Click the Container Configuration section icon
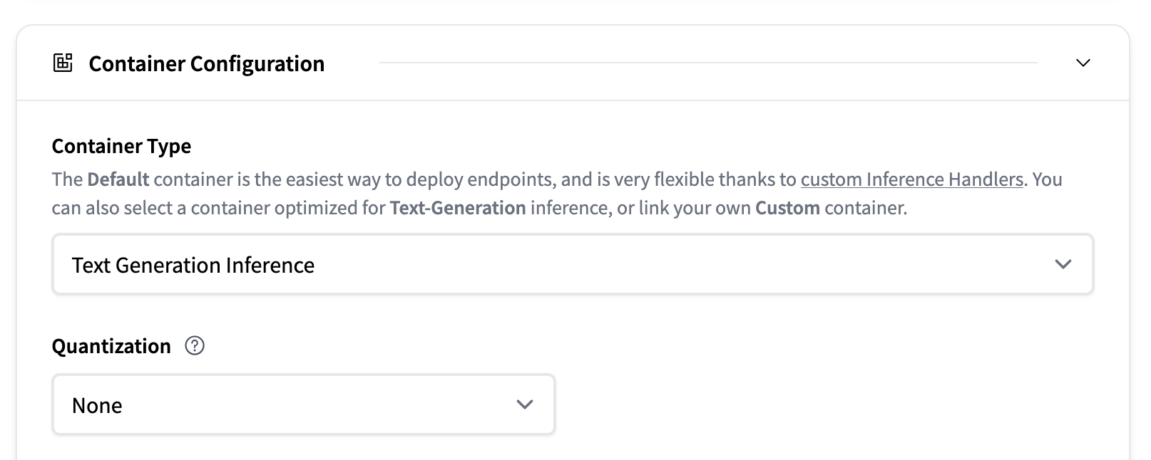 [63, 63]
